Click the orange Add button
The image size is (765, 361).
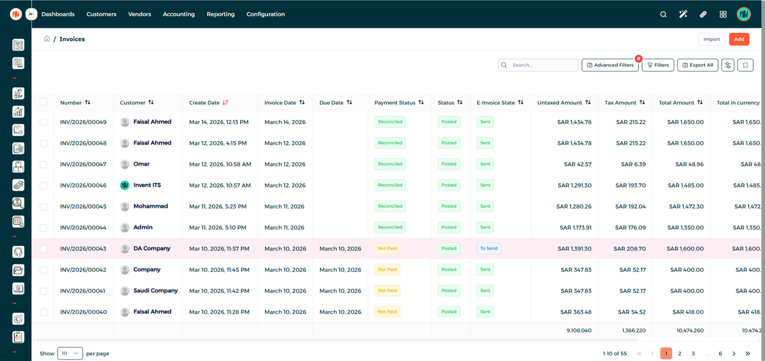(738, 39)
